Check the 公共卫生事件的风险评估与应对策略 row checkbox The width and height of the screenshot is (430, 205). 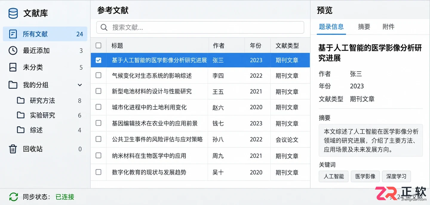[99, 139]
